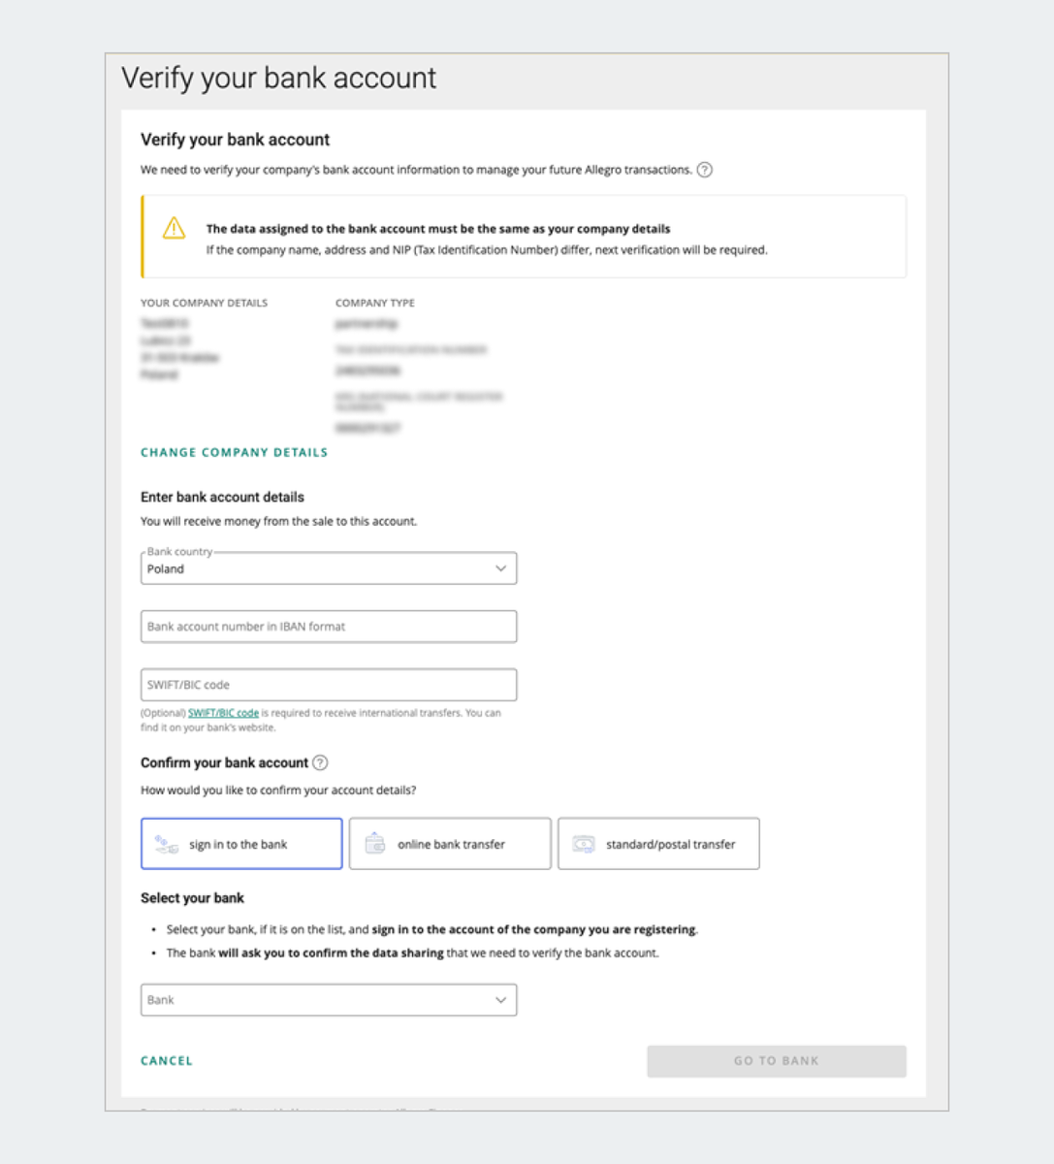
Task: Open the SWIFT/BIC code help link
Action: [x=223, y=713]
